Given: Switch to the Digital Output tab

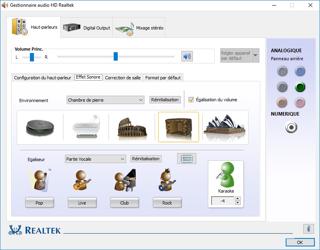Looking at the screenshot, I should 87,28.
